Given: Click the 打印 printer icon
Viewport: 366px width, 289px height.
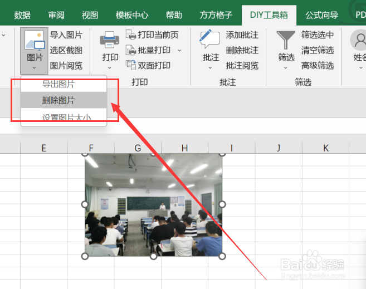Looking at the screenshot, I should point(110,40).
